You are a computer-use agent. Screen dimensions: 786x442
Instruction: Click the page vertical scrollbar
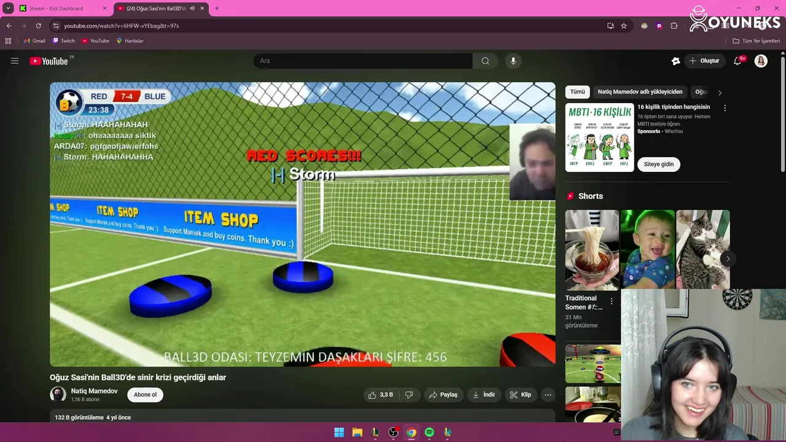click(x=783, y=115)
